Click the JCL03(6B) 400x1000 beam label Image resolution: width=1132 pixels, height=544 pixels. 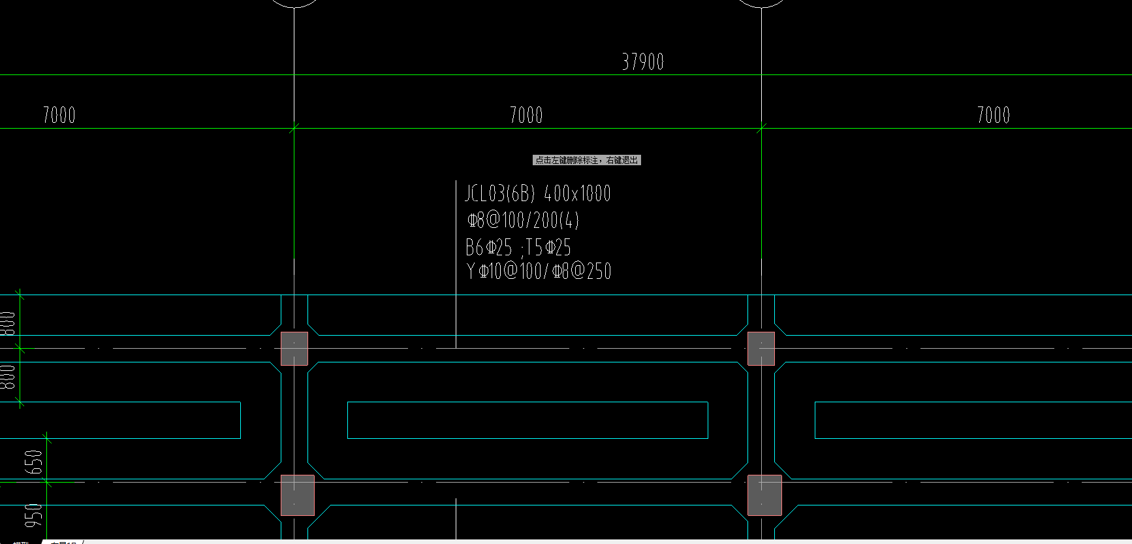coord(538,193)
